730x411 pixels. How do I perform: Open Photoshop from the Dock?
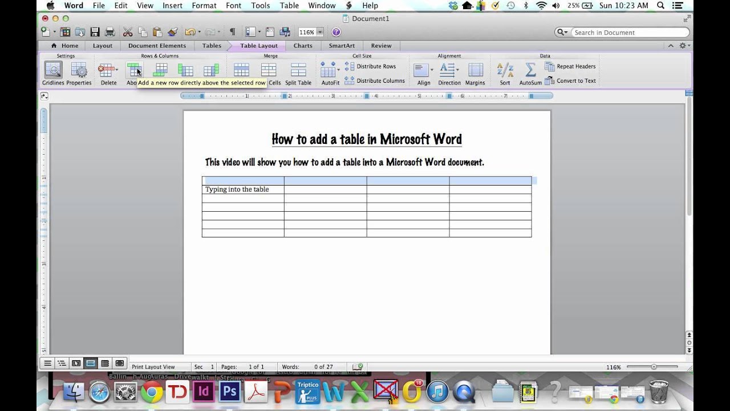(x=229, y=392)
